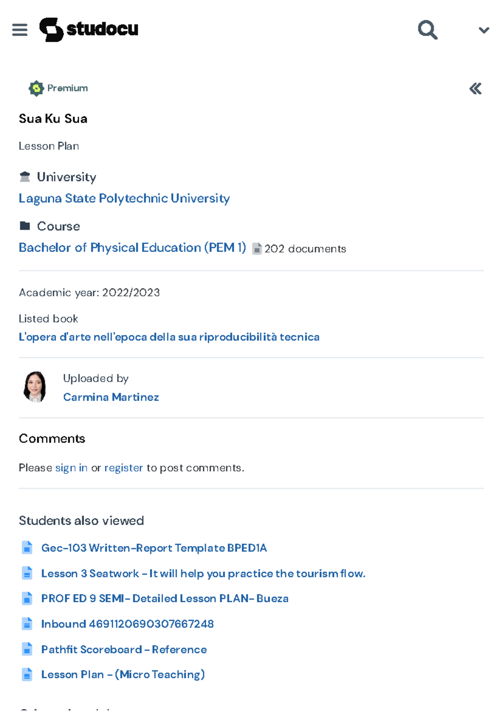Collapse the panel with the double-chevron icon
The width and height of the screenshot is (502, 711).
(x=475, y=88)
